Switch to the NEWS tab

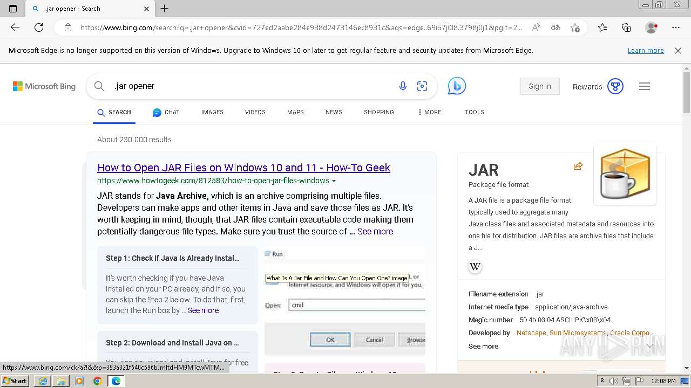(334, 112)
